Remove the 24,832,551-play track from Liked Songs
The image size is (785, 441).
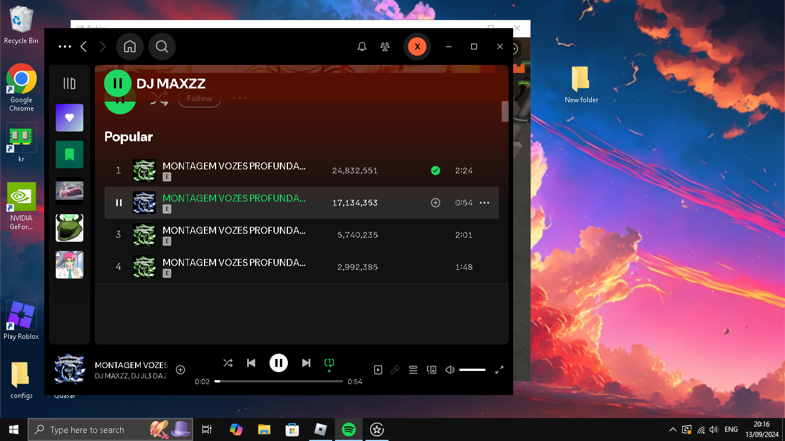(x=436, y=171)
